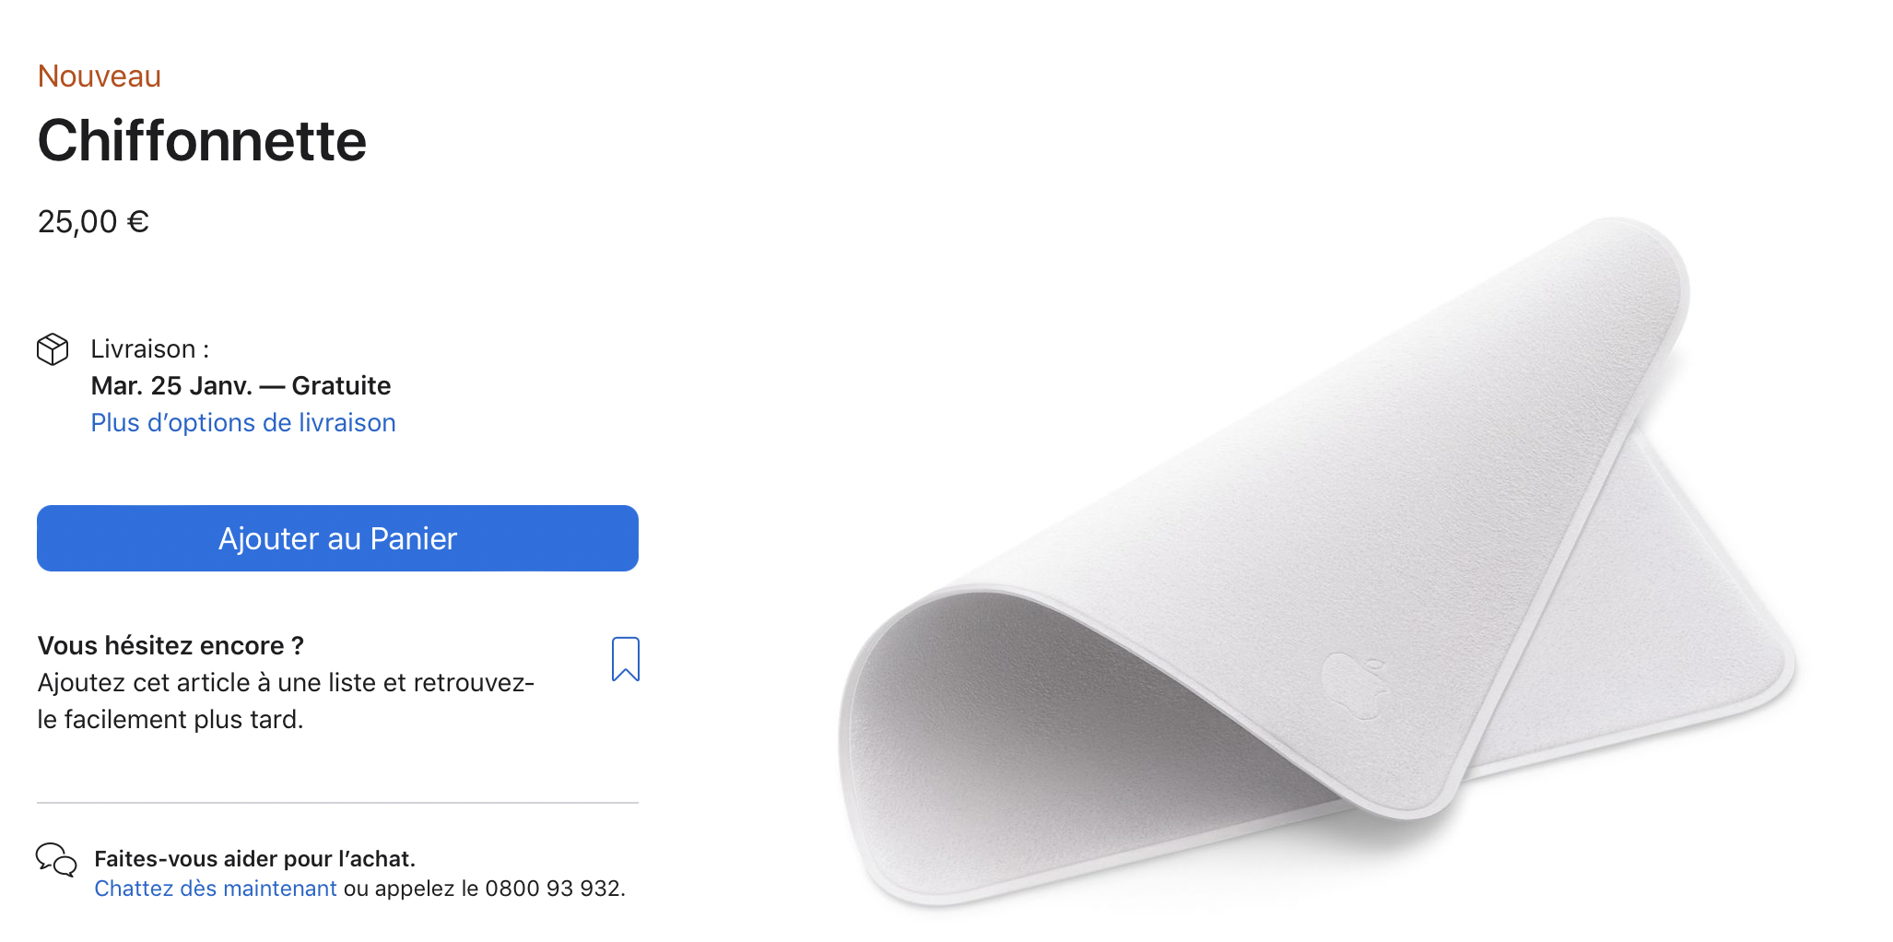Viewport: 1893px width, 942px height.
Task: Click the horizontal divider above the help section
Action: [337, 803]
